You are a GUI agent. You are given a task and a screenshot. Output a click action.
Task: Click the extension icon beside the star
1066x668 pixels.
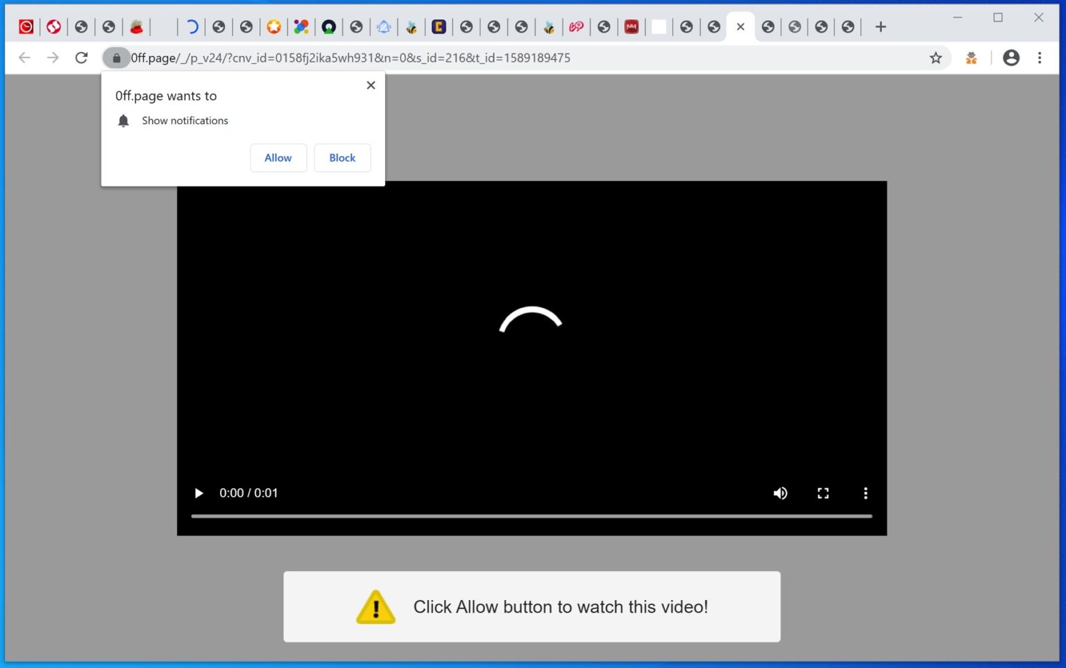coord(971,58)
